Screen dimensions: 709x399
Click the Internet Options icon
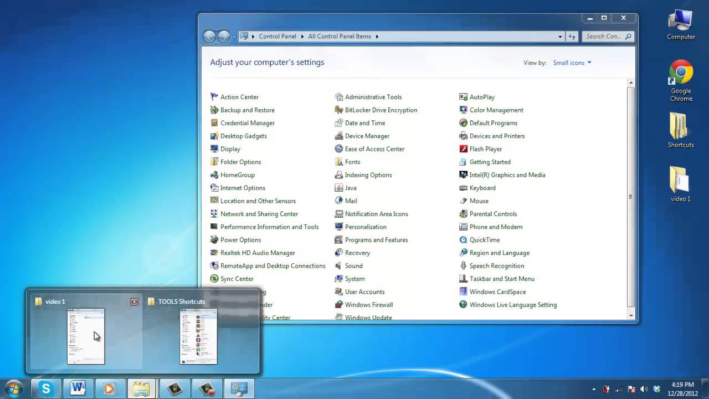coord(214,188)
